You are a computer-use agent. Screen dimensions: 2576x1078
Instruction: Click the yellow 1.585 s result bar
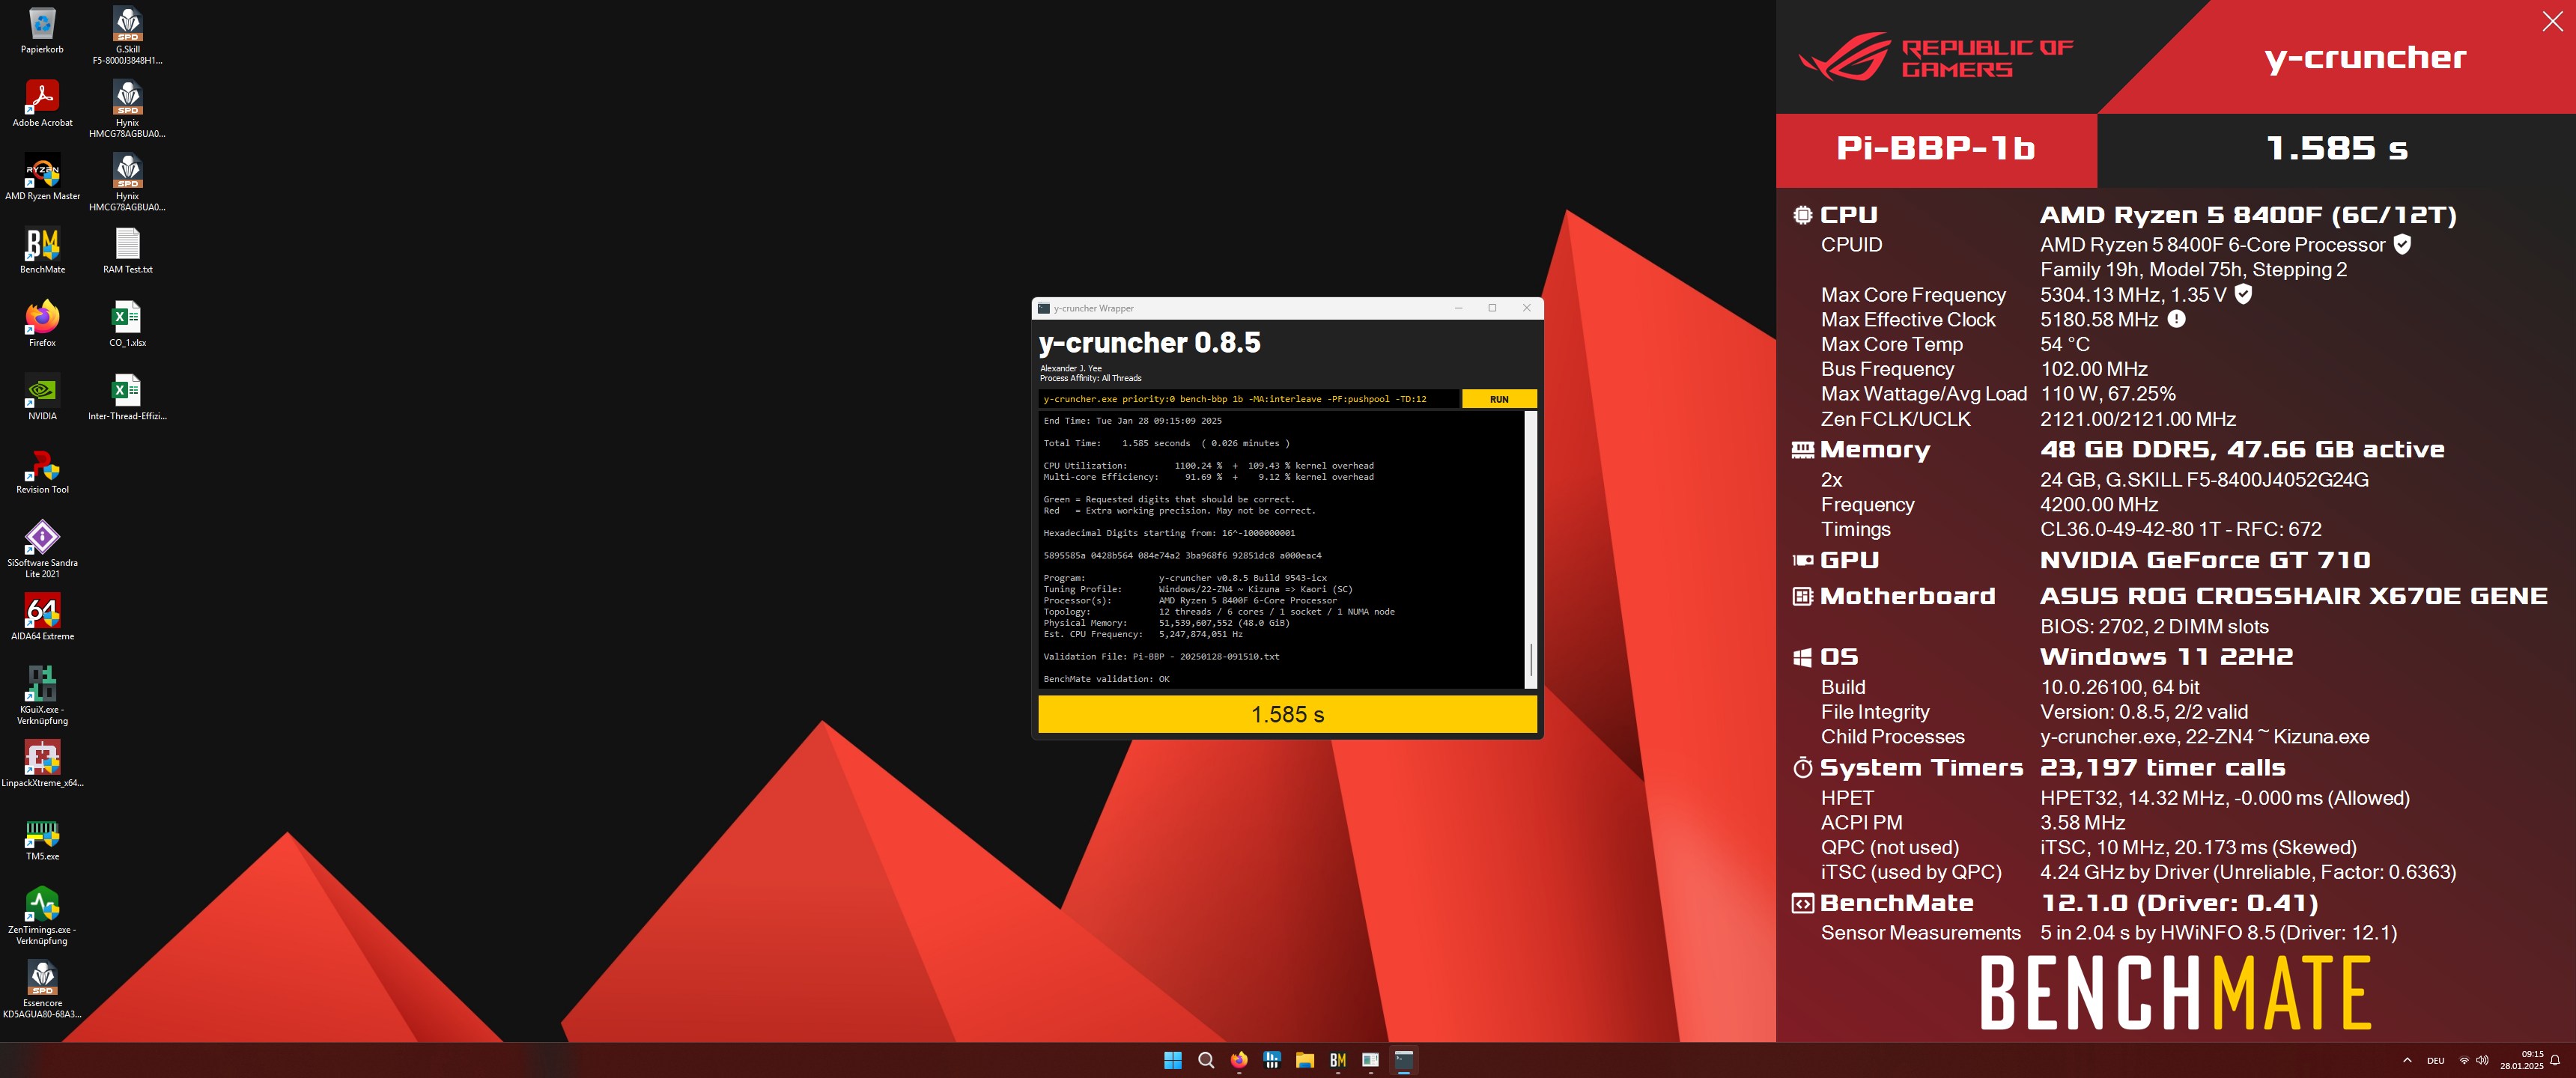click(x=1287, y=714)
